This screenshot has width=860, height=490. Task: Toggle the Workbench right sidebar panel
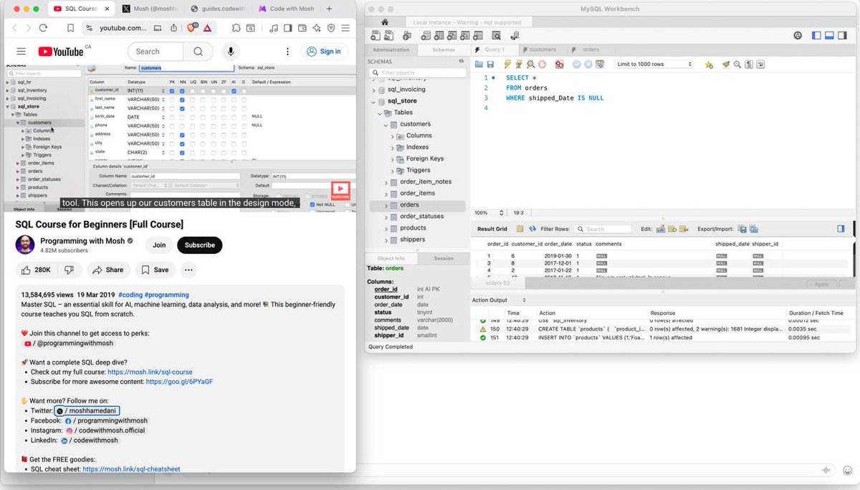pos(842,36)
